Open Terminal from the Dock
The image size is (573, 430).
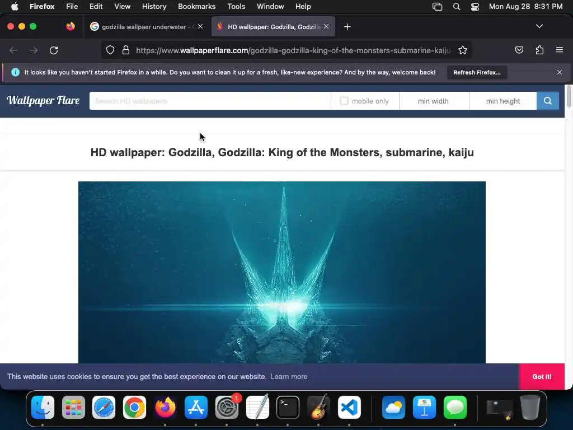click(x=288, y=408)
